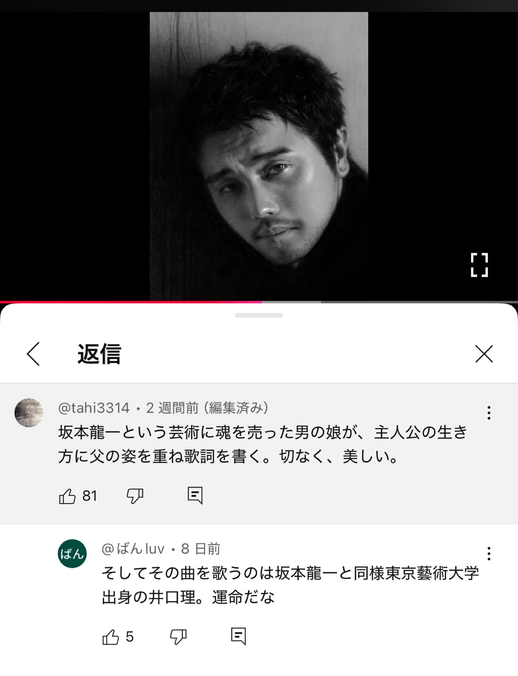Go back using the left chevron arrow
This screenshot has height=676, width=518.
point(33,353)
